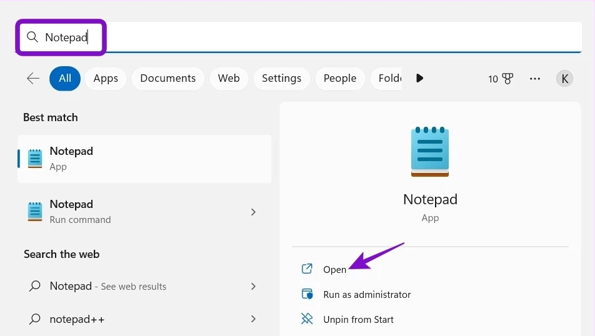Click the Unpin from Start pin icon

pyautogui.click(x=307, y=319)
